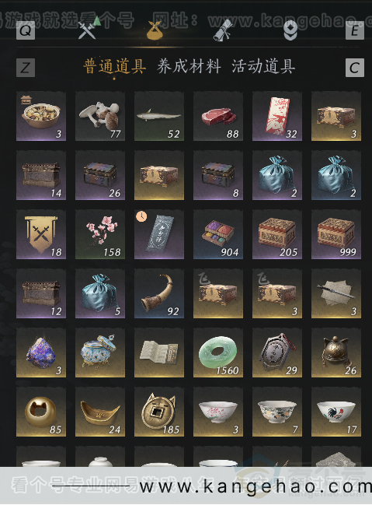Select the 普通道具 tab

pyautogui.click(x=114, y=67)
